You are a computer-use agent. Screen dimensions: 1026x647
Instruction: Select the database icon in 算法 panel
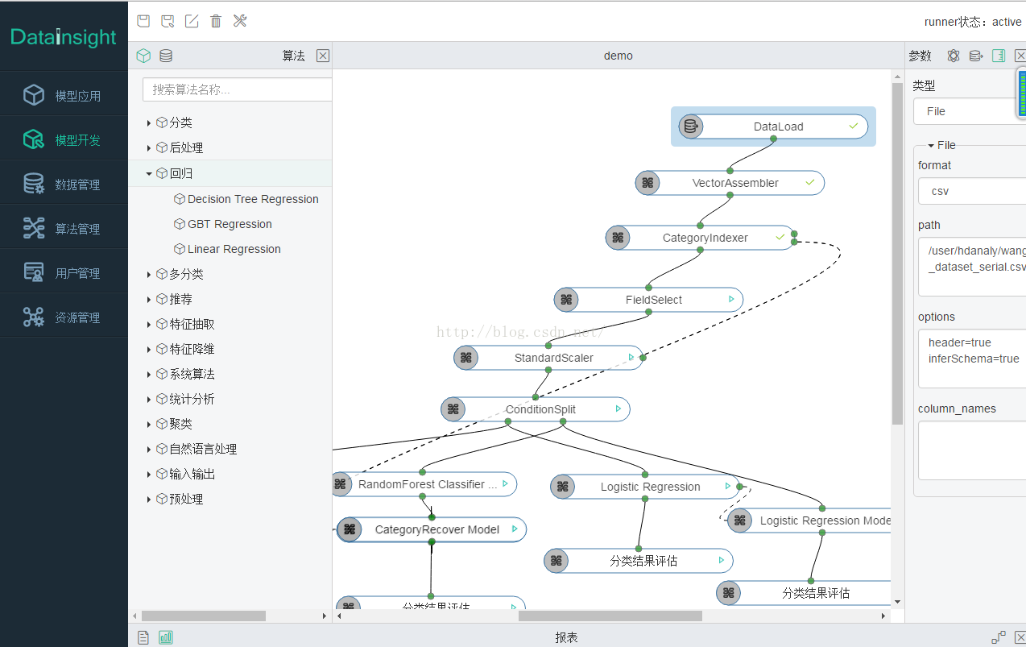(166, 56)
